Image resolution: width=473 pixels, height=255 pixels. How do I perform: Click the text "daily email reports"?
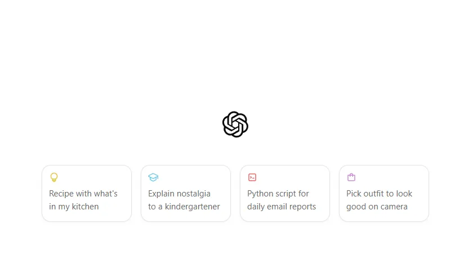pyautogui.click(x=282, y=207)
